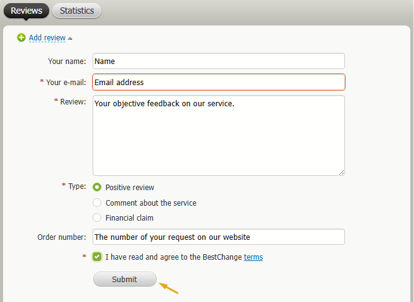Select the Financial claim radio button
The width and height of the screenshot is (414, 302).
point(97,218)
